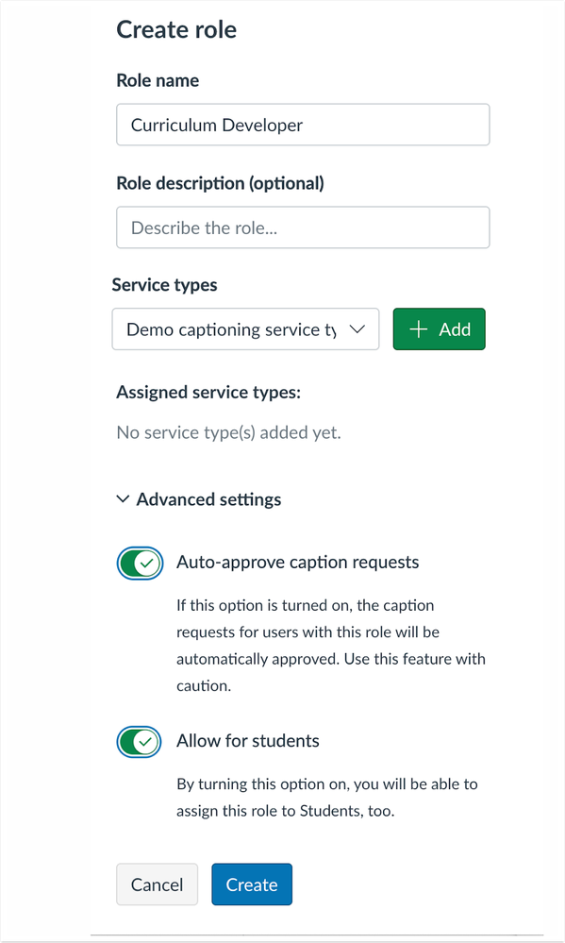Focus the Role name field with Curriculum Developer
The width and height of the screenshot is (565, 943).
tap(303, 125)
